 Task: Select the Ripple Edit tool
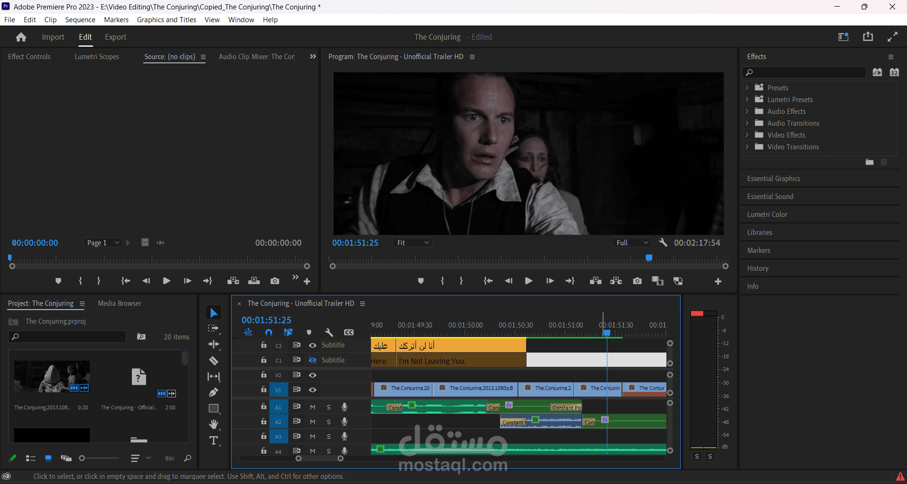pyautogui.click(x=214, y=345)
